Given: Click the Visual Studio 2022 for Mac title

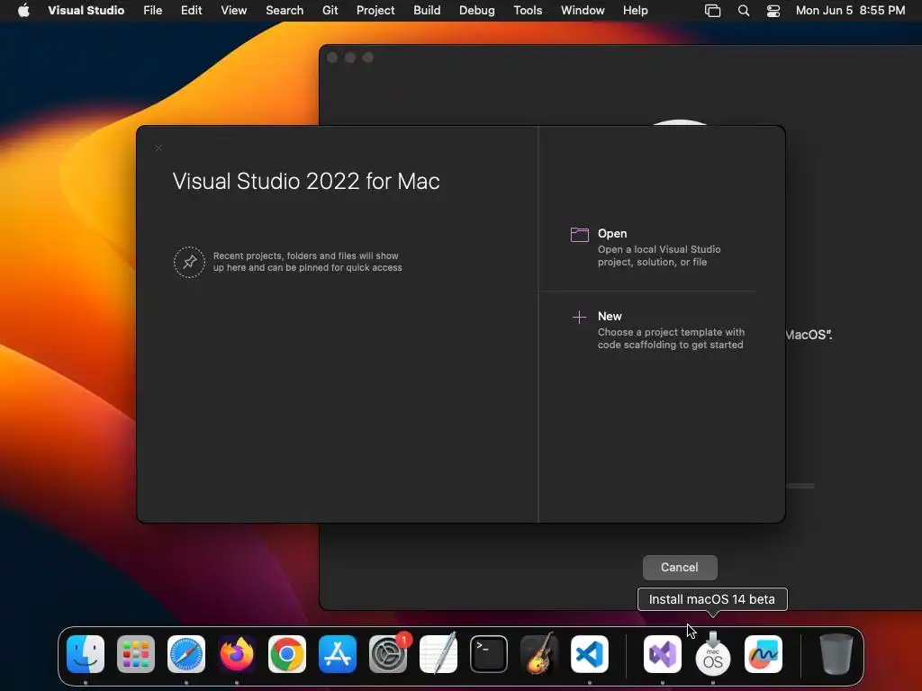Looking at the screenshot, I should (306, 181).
